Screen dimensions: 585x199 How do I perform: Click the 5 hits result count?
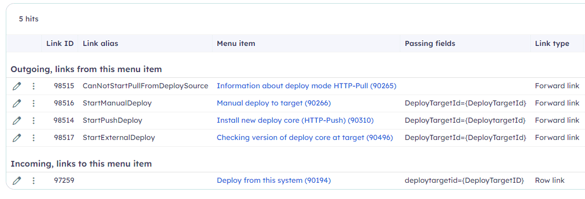pyautogui.click(x=29, y=19)
